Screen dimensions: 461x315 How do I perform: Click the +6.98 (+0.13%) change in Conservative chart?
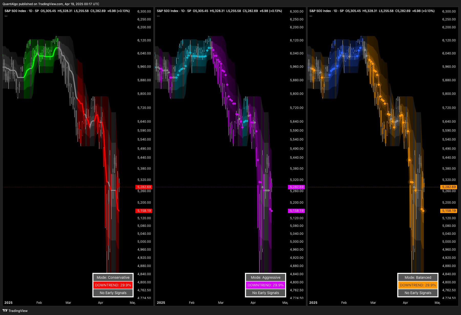click(119, 11)
